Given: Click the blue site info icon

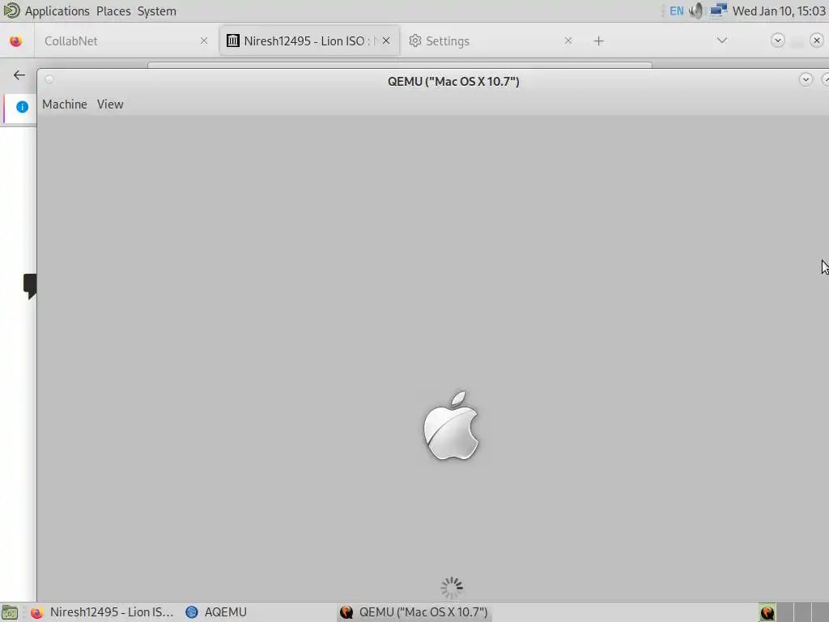Looking at the screenshot, I should coord(22,107).
